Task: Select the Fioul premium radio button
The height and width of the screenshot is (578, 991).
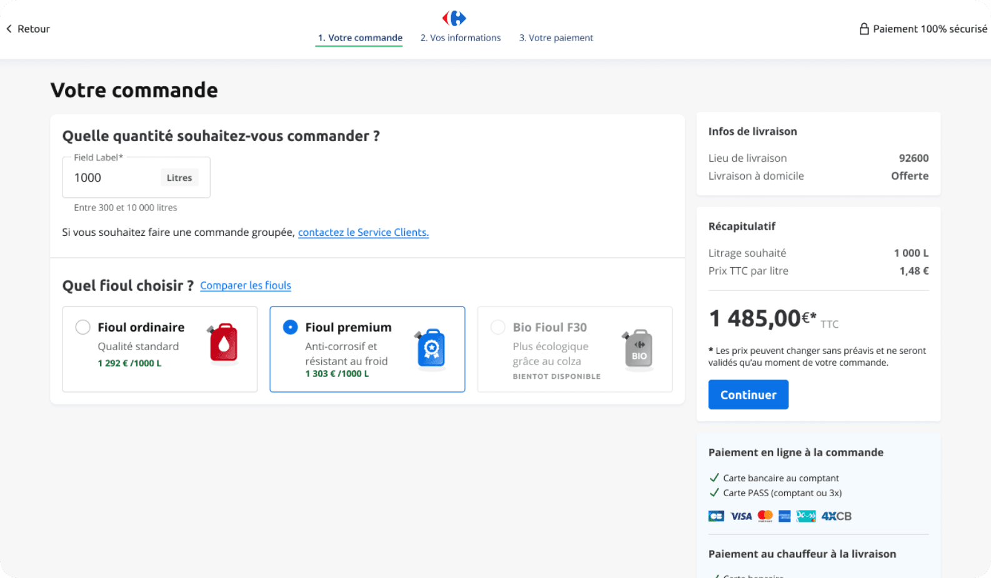Action: click(290, 326)
